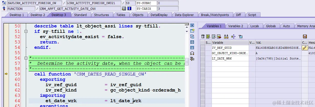Click the second list icon in Variables toolbar
315x107 pixels.
point(213,37)
